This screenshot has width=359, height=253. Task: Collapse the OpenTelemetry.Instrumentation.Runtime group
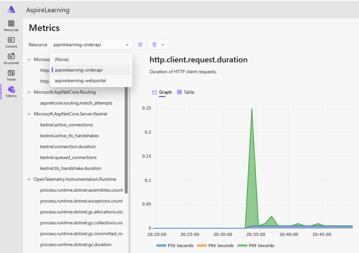click(29, 179)
